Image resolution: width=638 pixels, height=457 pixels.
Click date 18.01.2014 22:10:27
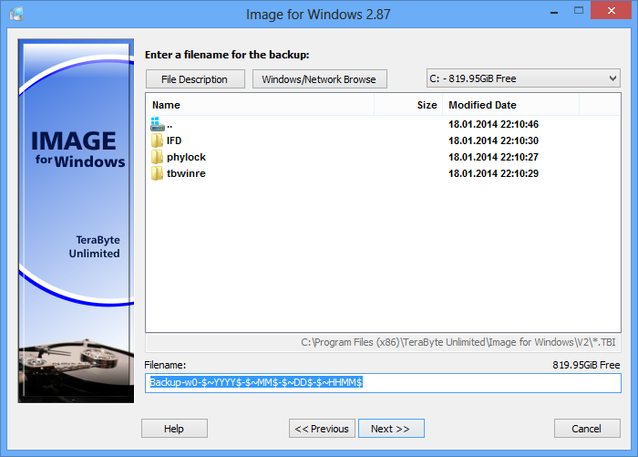click(x=493, y=157)
